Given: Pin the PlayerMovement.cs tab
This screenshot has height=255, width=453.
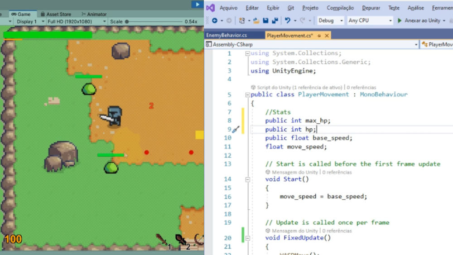Looking at the screenshot, I should point(319,36).
